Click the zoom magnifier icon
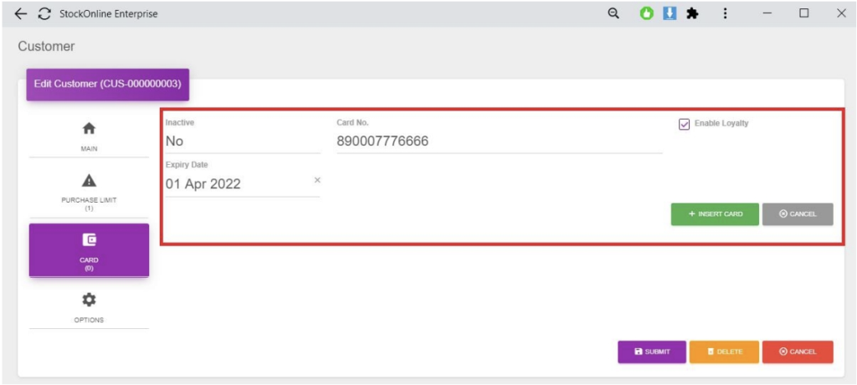 (613, 13)
